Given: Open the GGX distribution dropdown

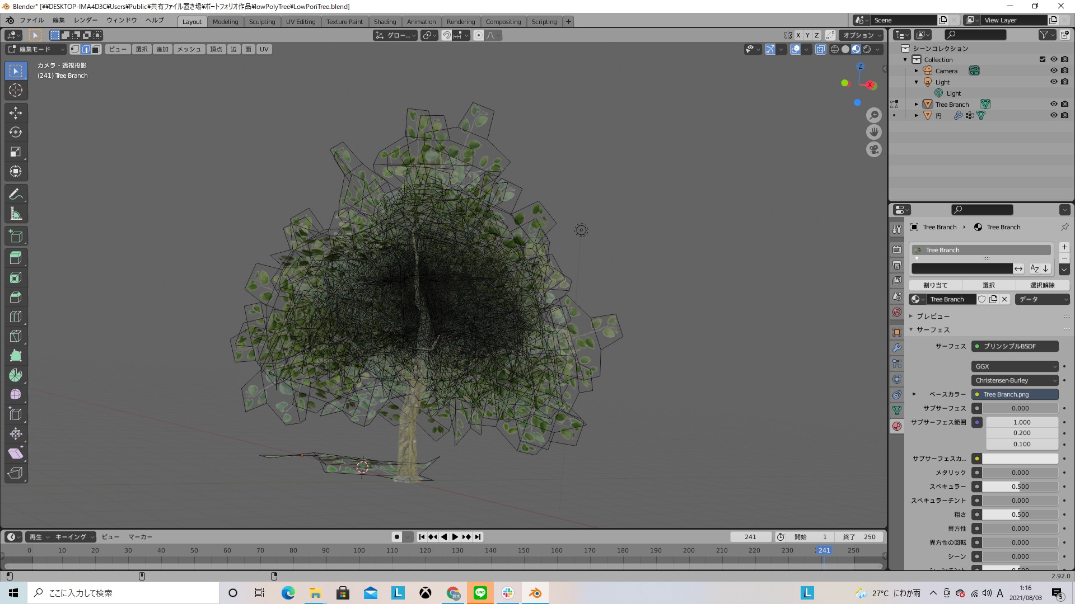Looking at the screenshot, I should (x=1015, y=366).
